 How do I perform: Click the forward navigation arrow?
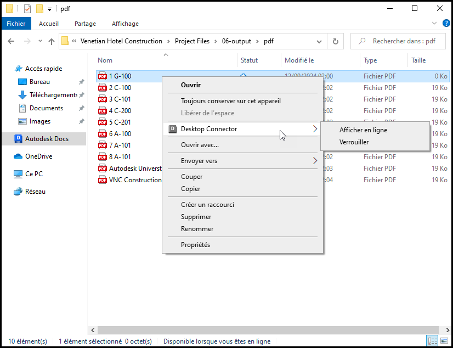pyautogui.click(x=27, y=41)
